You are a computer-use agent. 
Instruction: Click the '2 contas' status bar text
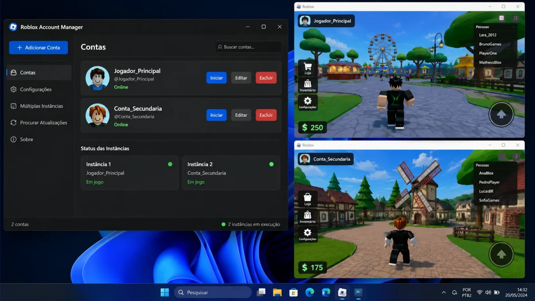20,224
